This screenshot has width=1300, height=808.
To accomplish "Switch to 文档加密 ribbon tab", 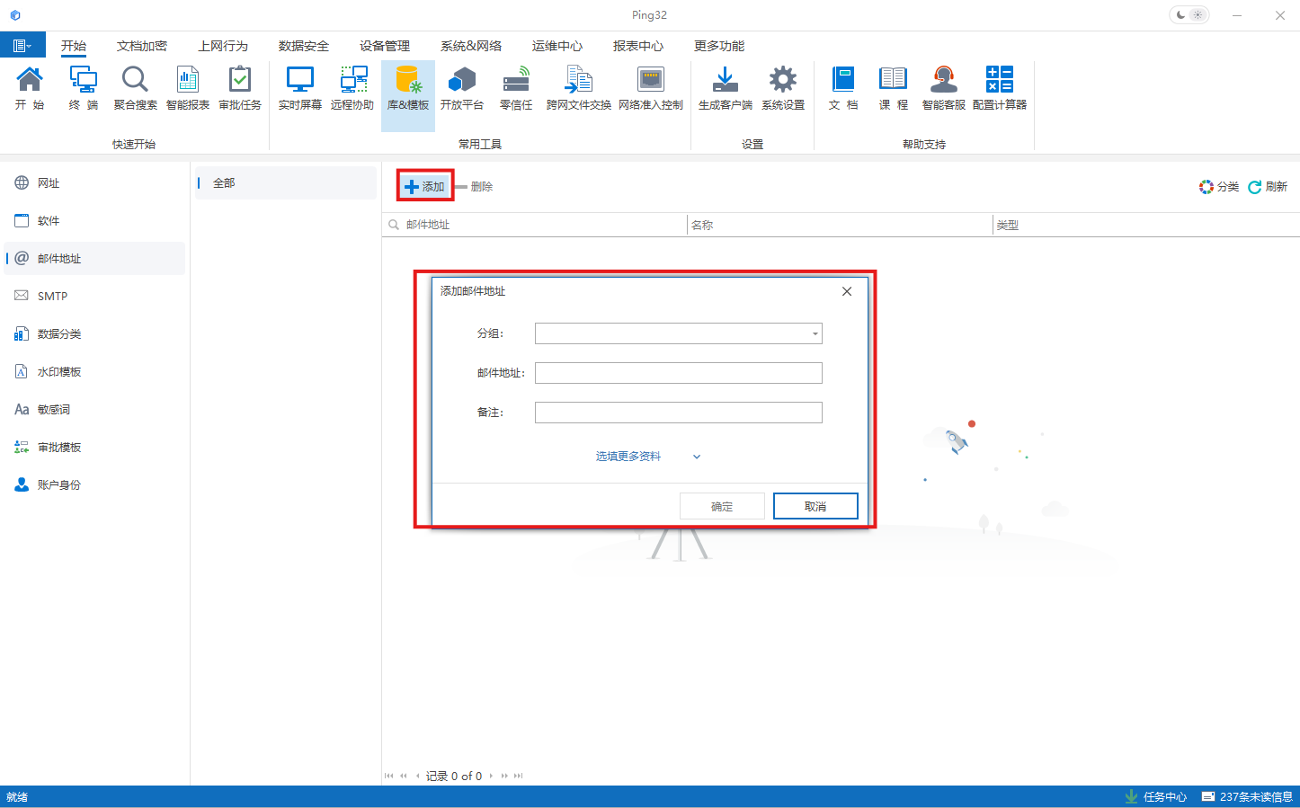I will coord(142,46).
